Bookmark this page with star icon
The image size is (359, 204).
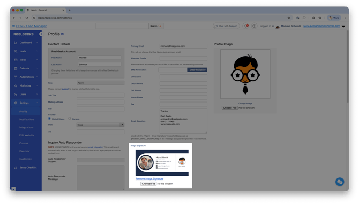tap(289, 18)
